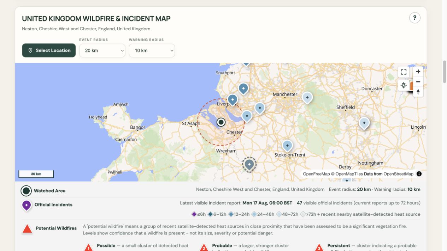Click the red Potential Wildfires triangle icon

[x=27, y=229]
